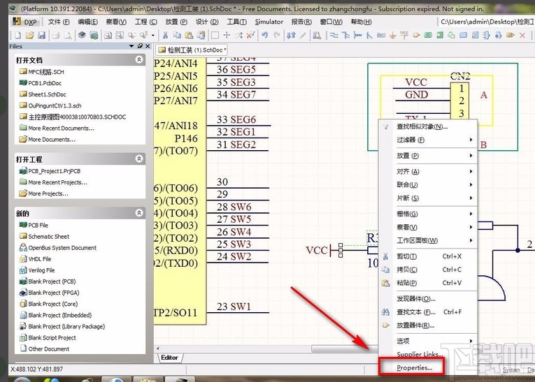Viewport: 535px width, 382px height.
Task: Open MFC线路.SCH from open documents
Action: [45, 72]
